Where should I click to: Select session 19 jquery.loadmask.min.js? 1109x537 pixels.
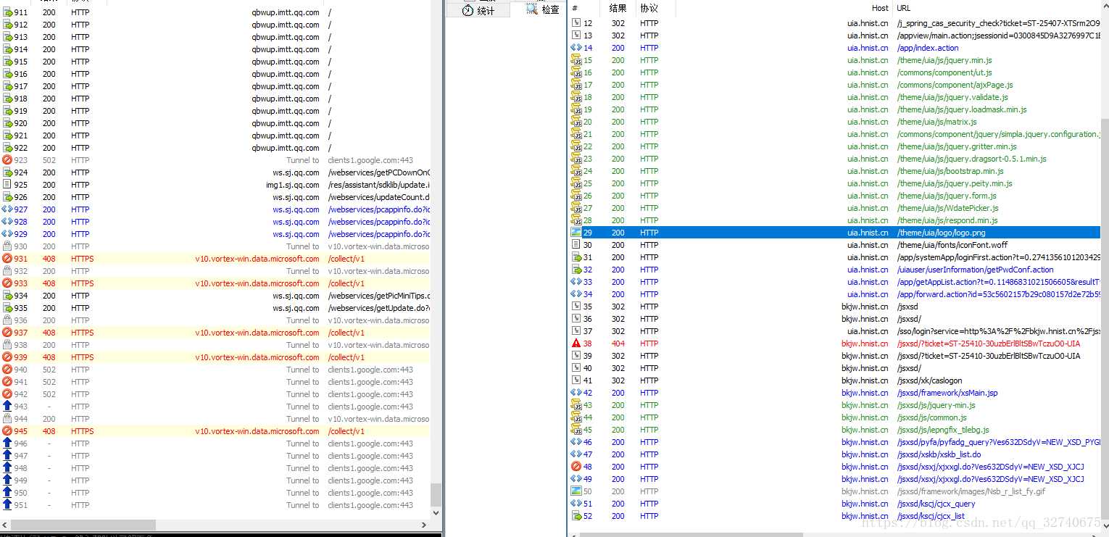[x=834, y=109]
